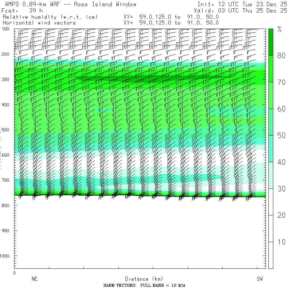The height and width of the screenshot is (289, 289).
Task: Click the Horizontal wind vectors field label
Action: point(39,23)
